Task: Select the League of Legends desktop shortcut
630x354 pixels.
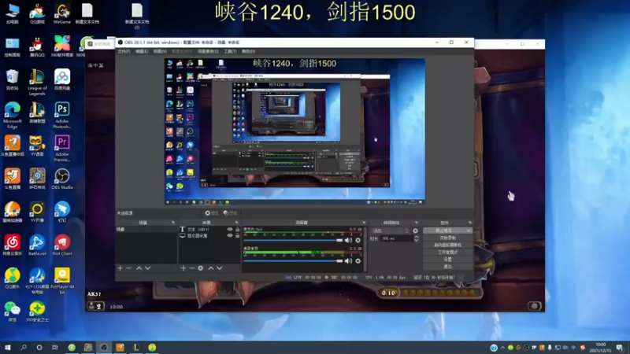Action: [37, 83]
